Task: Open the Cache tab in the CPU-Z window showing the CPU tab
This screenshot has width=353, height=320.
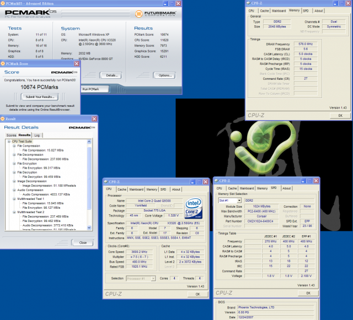Action: pyautogui.click(x=122, y=189)
